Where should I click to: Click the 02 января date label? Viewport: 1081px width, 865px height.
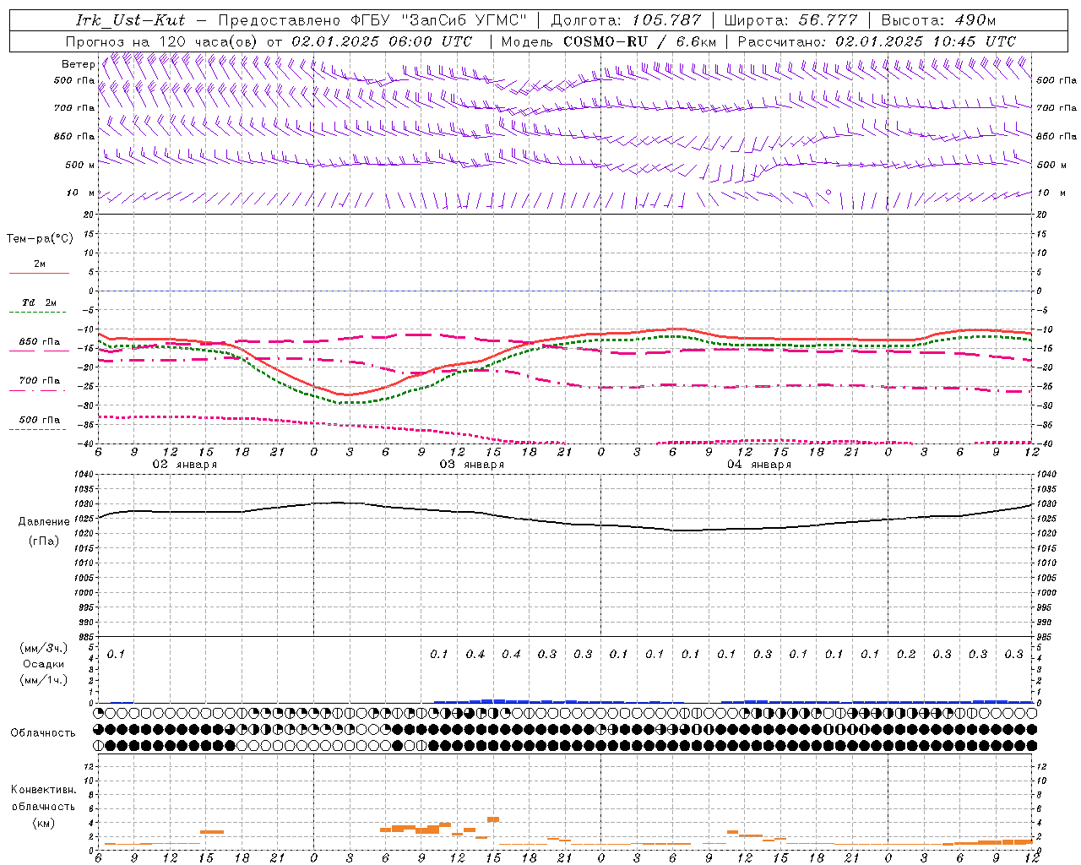[x=184, y=465]
